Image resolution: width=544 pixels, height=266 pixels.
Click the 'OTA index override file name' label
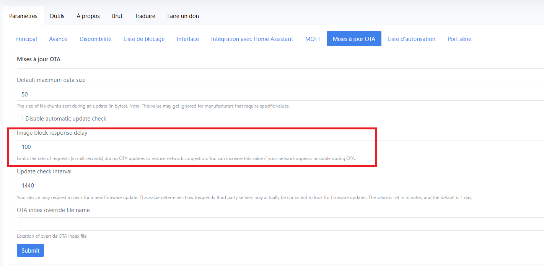(53, 210)
